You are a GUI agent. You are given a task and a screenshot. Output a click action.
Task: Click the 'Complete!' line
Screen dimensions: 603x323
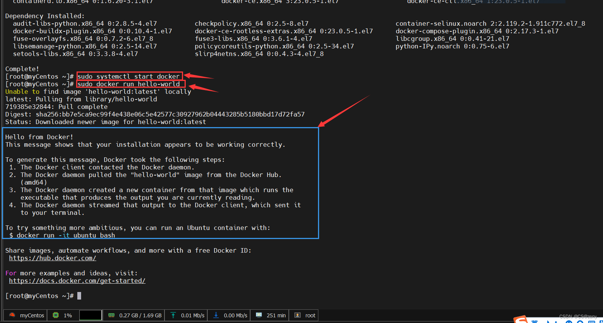(x=22, y=69)
